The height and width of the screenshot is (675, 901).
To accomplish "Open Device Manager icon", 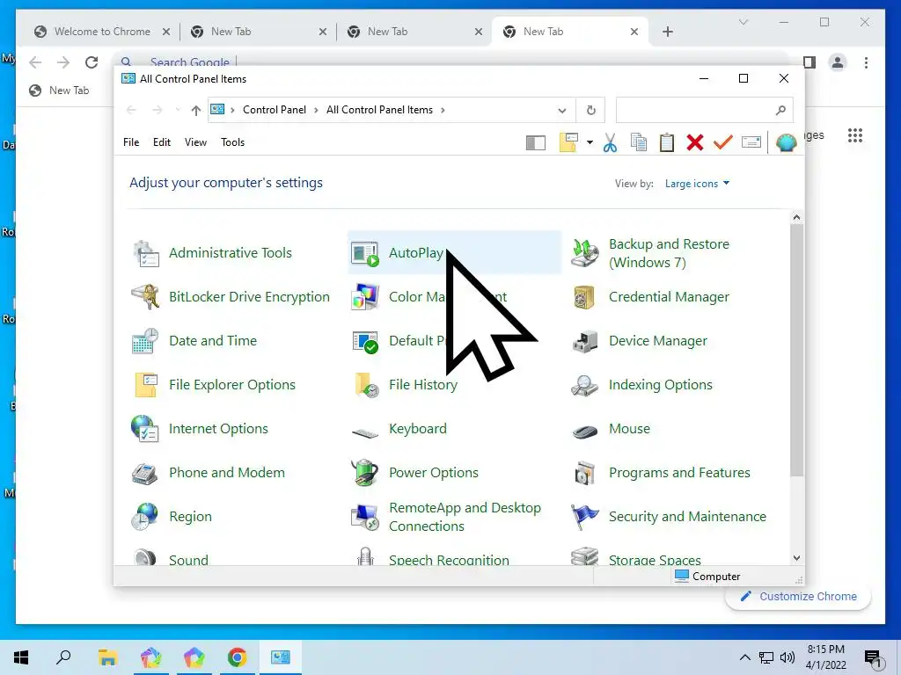I will tap(585, 341).
